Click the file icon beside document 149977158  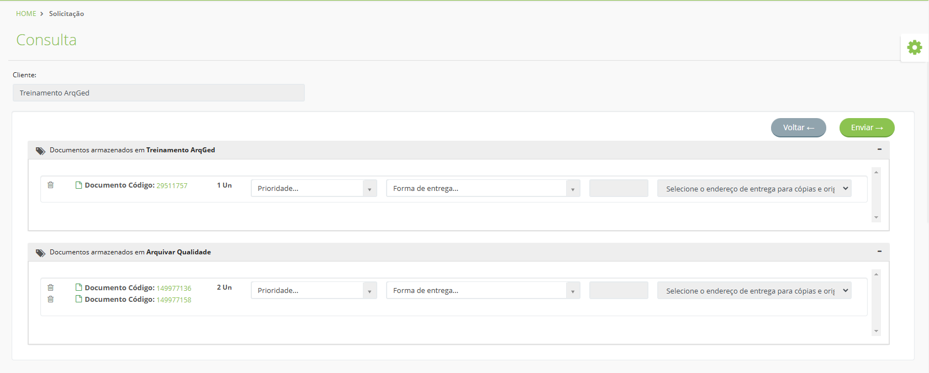pos(79,299)
